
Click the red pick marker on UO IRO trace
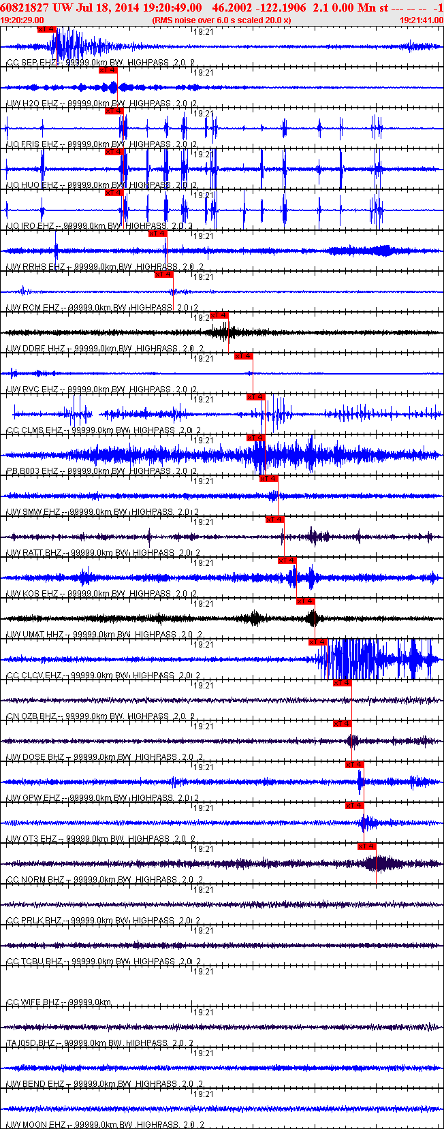(x=114, y=193)
